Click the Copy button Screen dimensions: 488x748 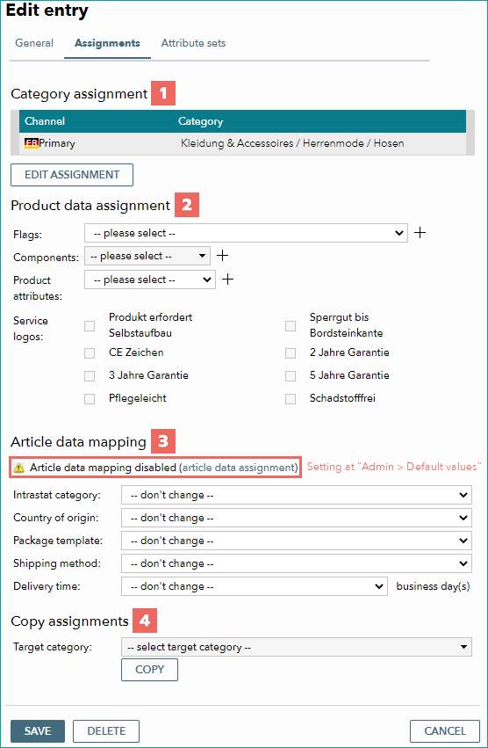[x=149, y=670]
